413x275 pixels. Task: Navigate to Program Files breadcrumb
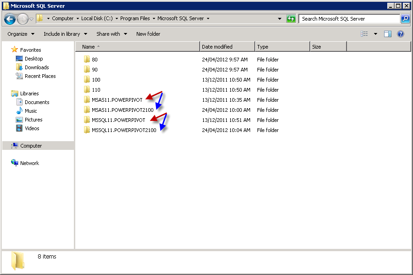(135, 18)
